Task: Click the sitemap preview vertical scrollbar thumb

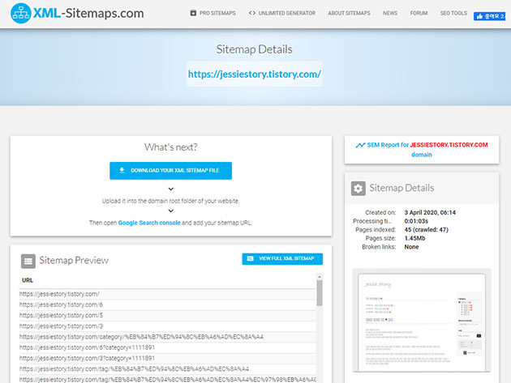Action: [x=320, y=293]
